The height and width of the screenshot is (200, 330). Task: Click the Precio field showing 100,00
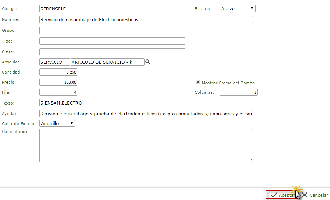point(58,82)
